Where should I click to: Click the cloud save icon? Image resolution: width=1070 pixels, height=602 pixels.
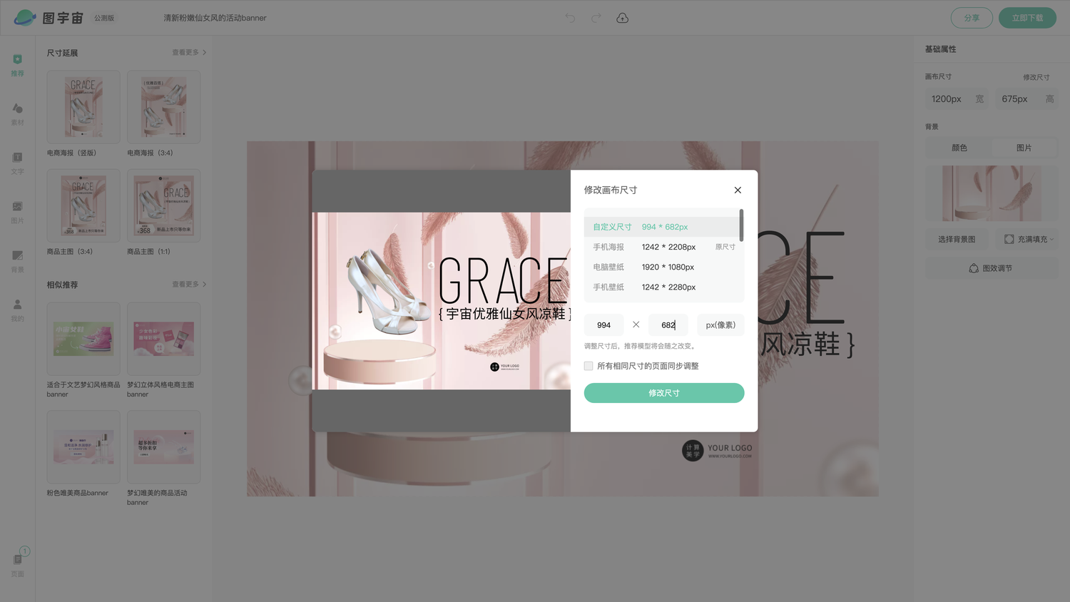[x=623, y=18]
